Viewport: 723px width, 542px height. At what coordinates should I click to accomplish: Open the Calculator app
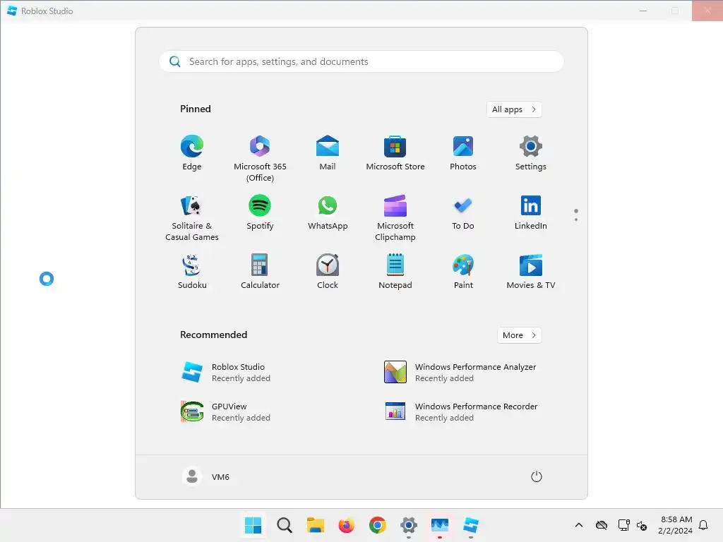(x=260, y=272)
